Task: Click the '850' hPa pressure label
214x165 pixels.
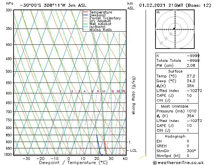Action: tap(10, 135)
